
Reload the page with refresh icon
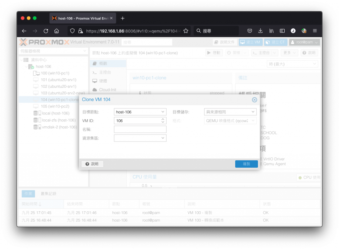point(46,31)
